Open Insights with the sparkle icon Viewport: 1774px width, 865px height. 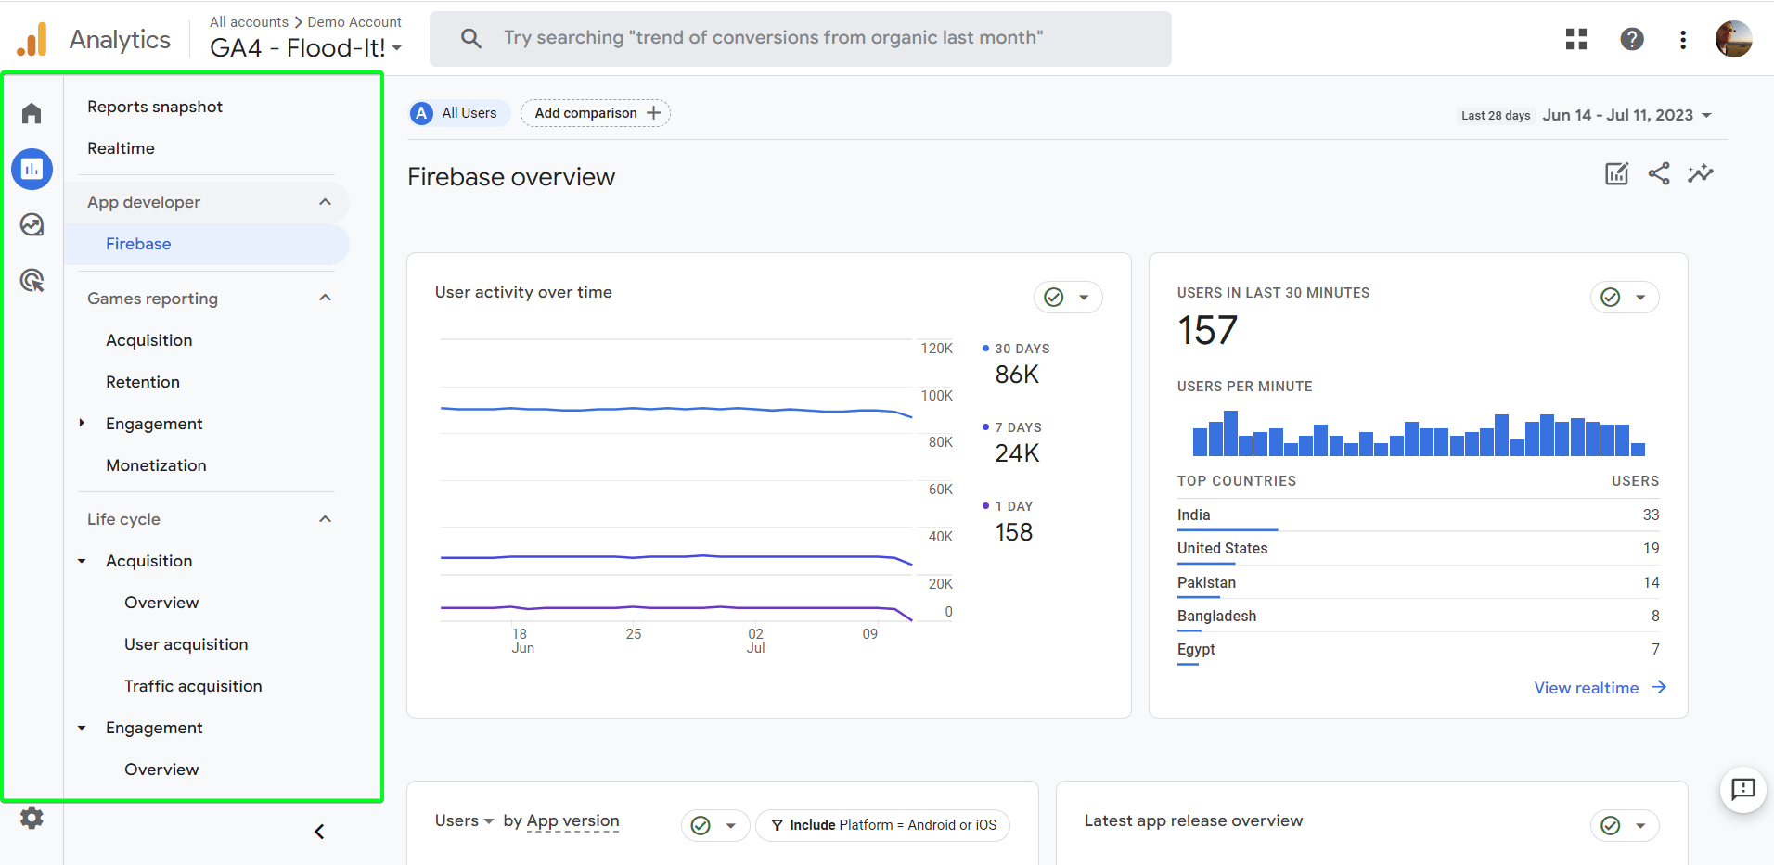[x=1702, y=173]
